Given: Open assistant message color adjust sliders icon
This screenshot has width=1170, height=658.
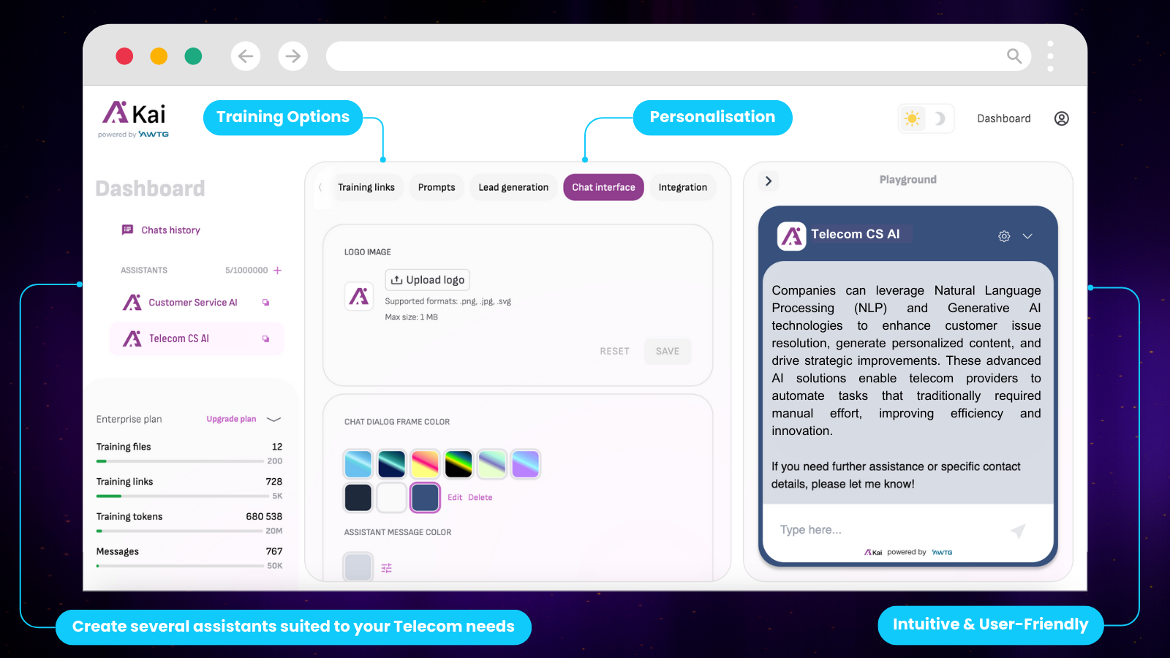Looking at the screenshot, I should coord(387,568).
